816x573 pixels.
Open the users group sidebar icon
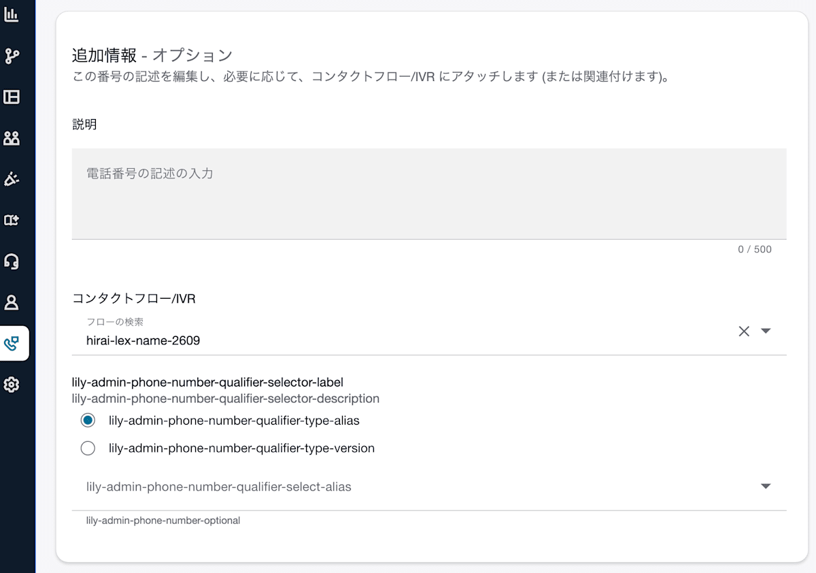[x=11, y=138]
